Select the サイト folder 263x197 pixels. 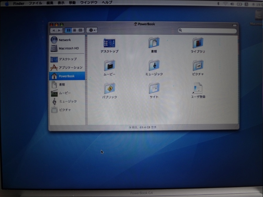(x=154, y=88)
